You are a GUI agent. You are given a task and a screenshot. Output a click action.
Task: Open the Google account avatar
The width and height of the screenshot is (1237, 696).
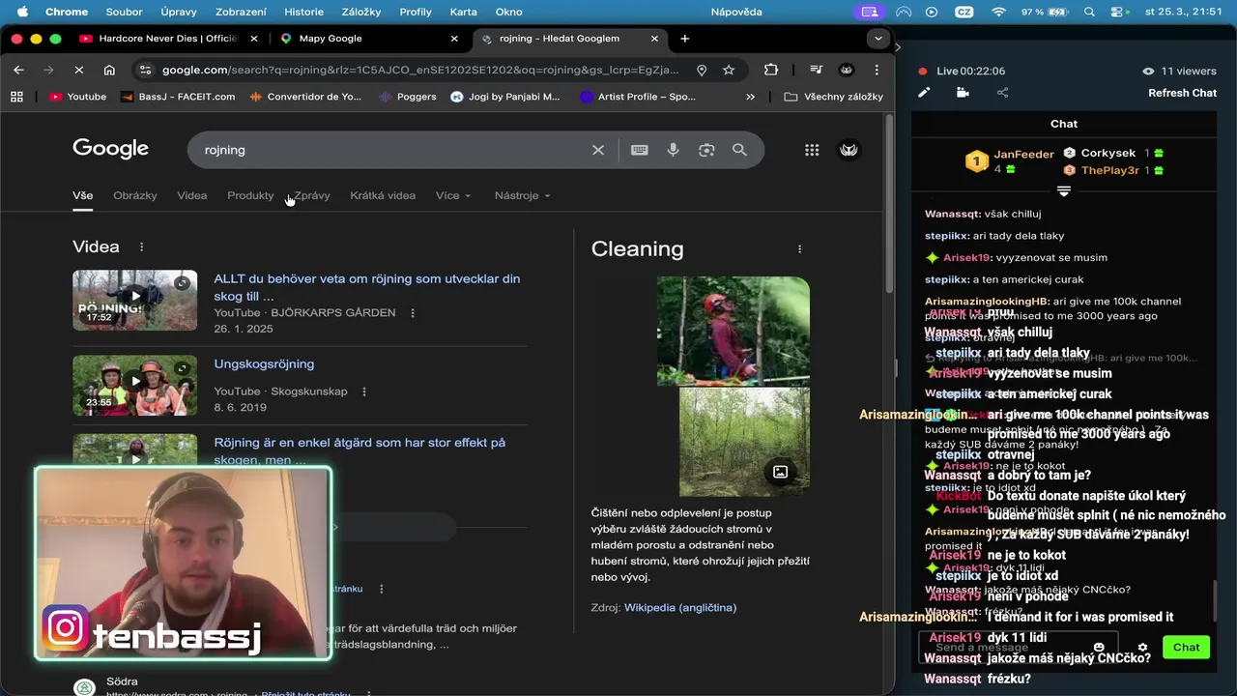tap(849, 150)
